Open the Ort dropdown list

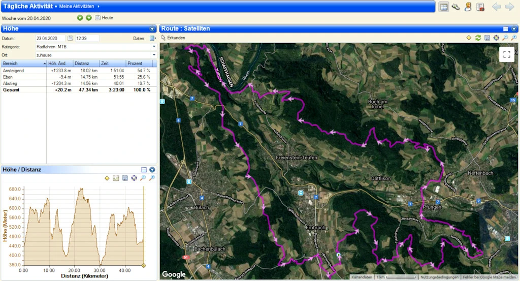pos(153,55)
